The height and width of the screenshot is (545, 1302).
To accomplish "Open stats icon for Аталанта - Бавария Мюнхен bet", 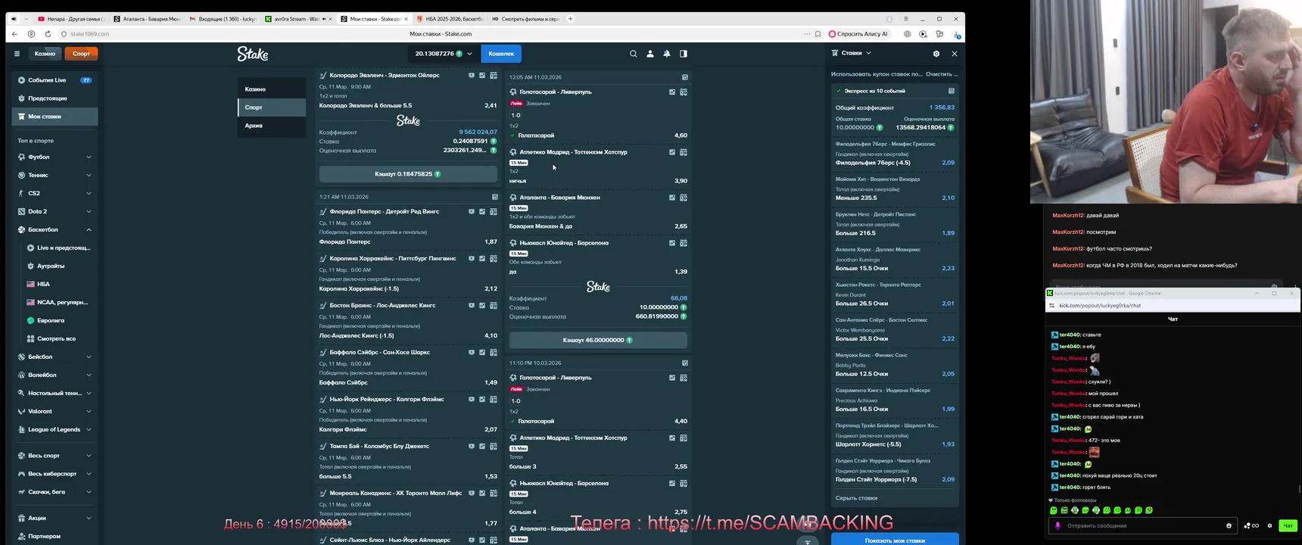I will point(672,198).
